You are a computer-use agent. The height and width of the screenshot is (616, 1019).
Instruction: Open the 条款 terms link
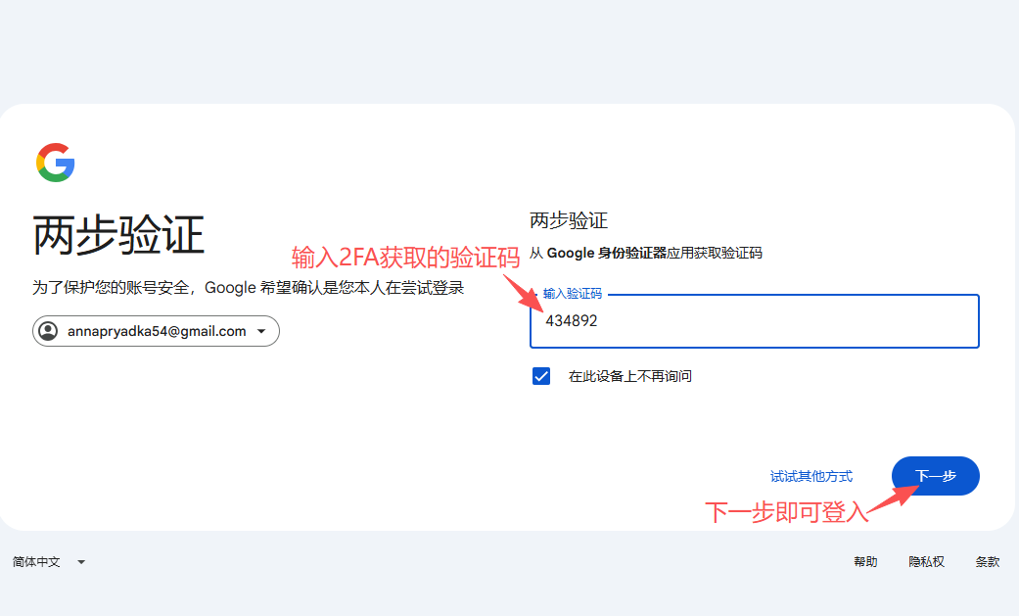click(987, 562)
